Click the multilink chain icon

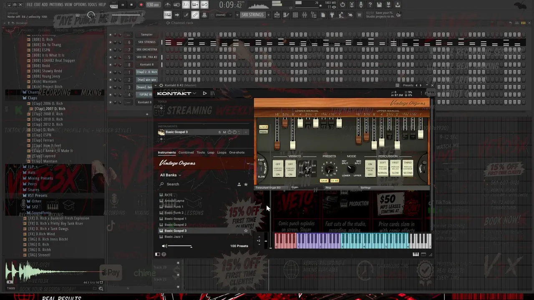(195, 15)
